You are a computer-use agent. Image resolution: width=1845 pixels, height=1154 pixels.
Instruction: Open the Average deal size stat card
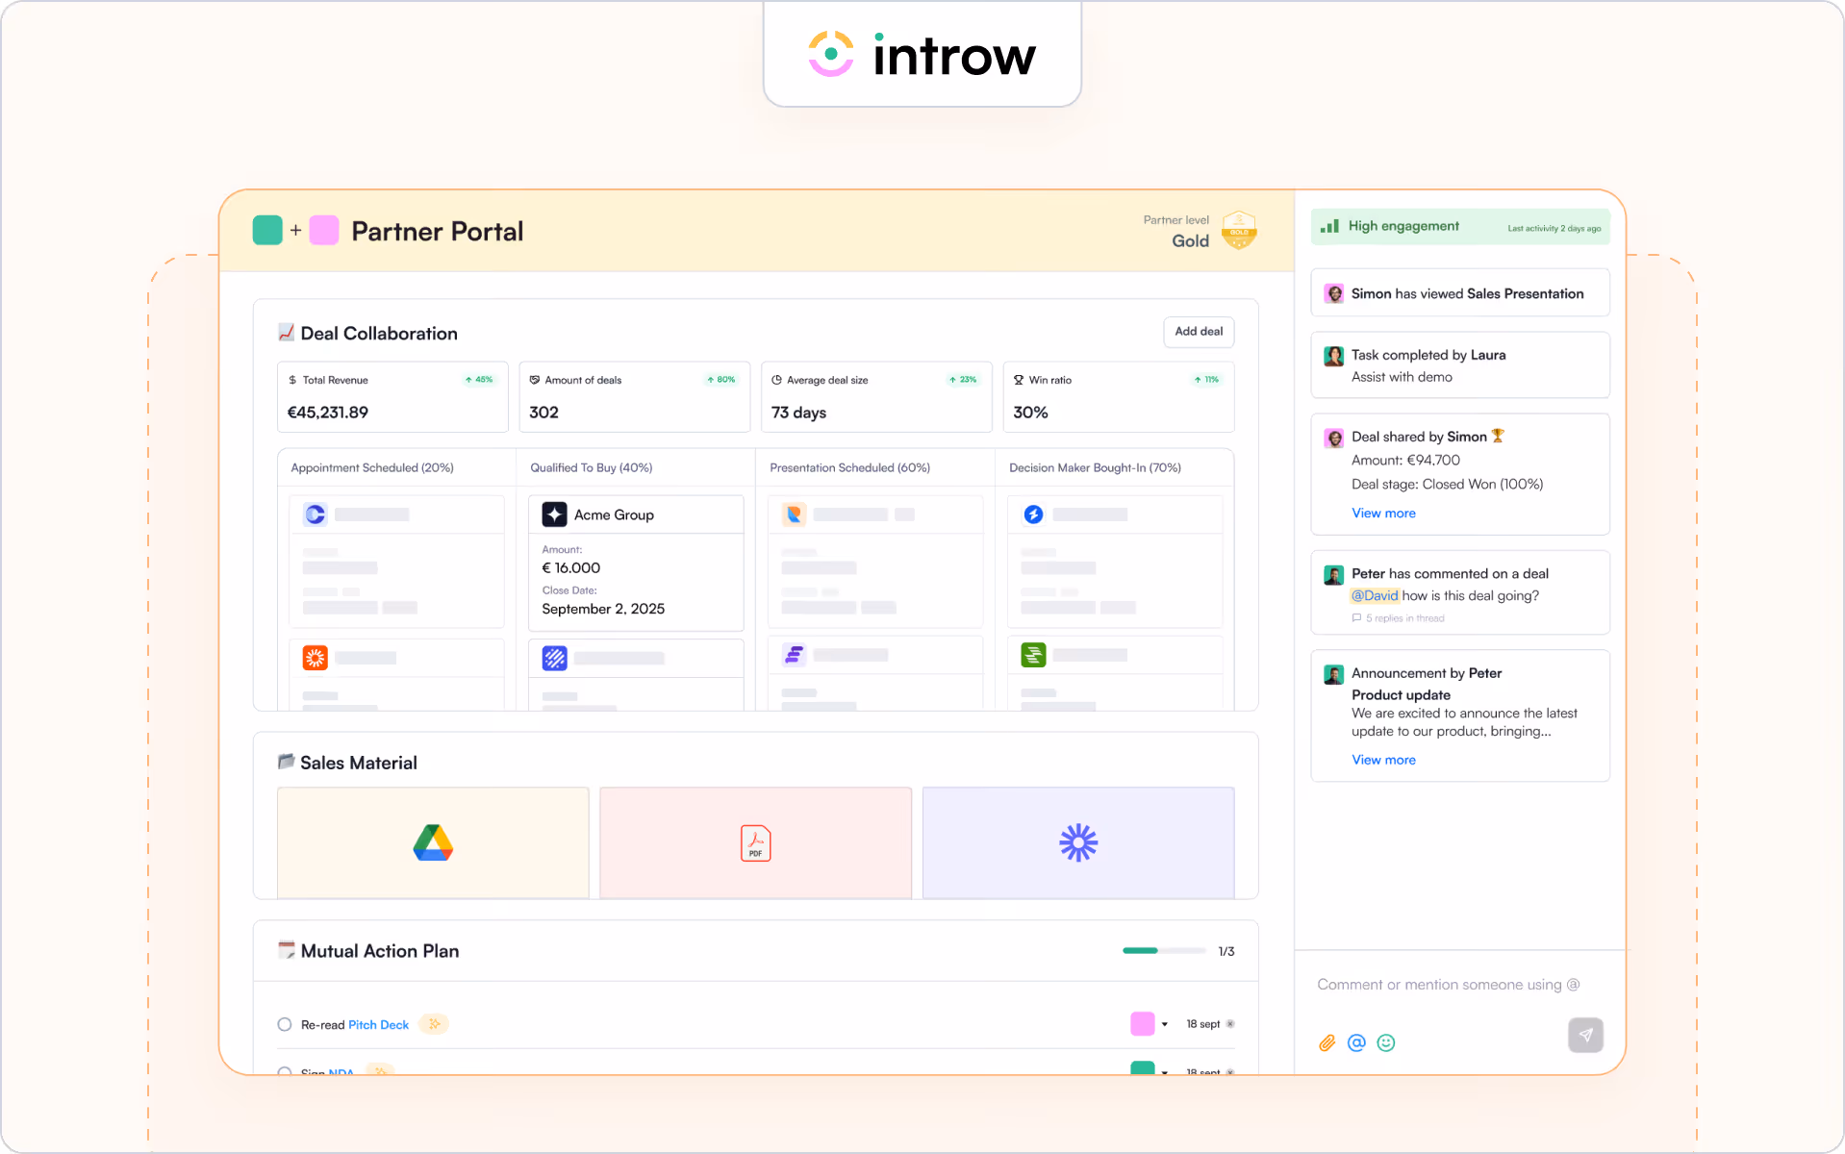click(x=876, y=397)
